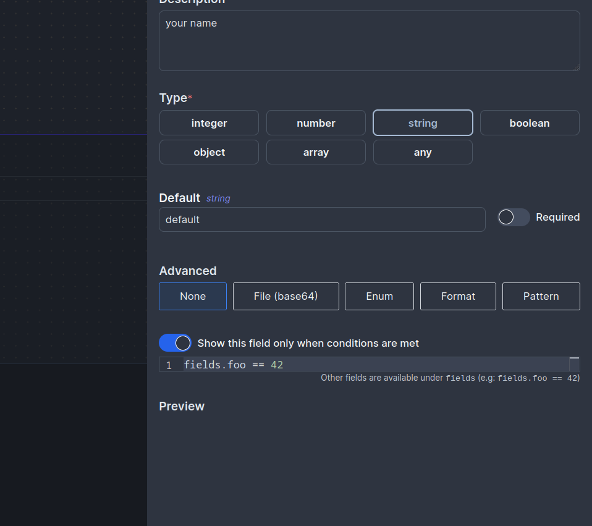Enable the Required toggle
This screenshot has width=592, height=526.
pyautogui.click(x=514, y=217)
